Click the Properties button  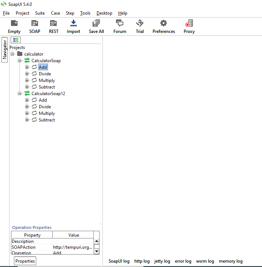(x=25, y=261)
